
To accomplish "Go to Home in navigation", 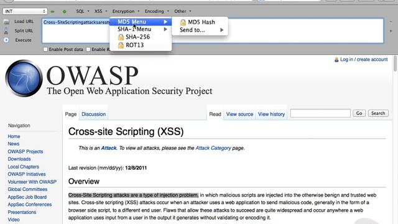I will [x=14, y=136].
